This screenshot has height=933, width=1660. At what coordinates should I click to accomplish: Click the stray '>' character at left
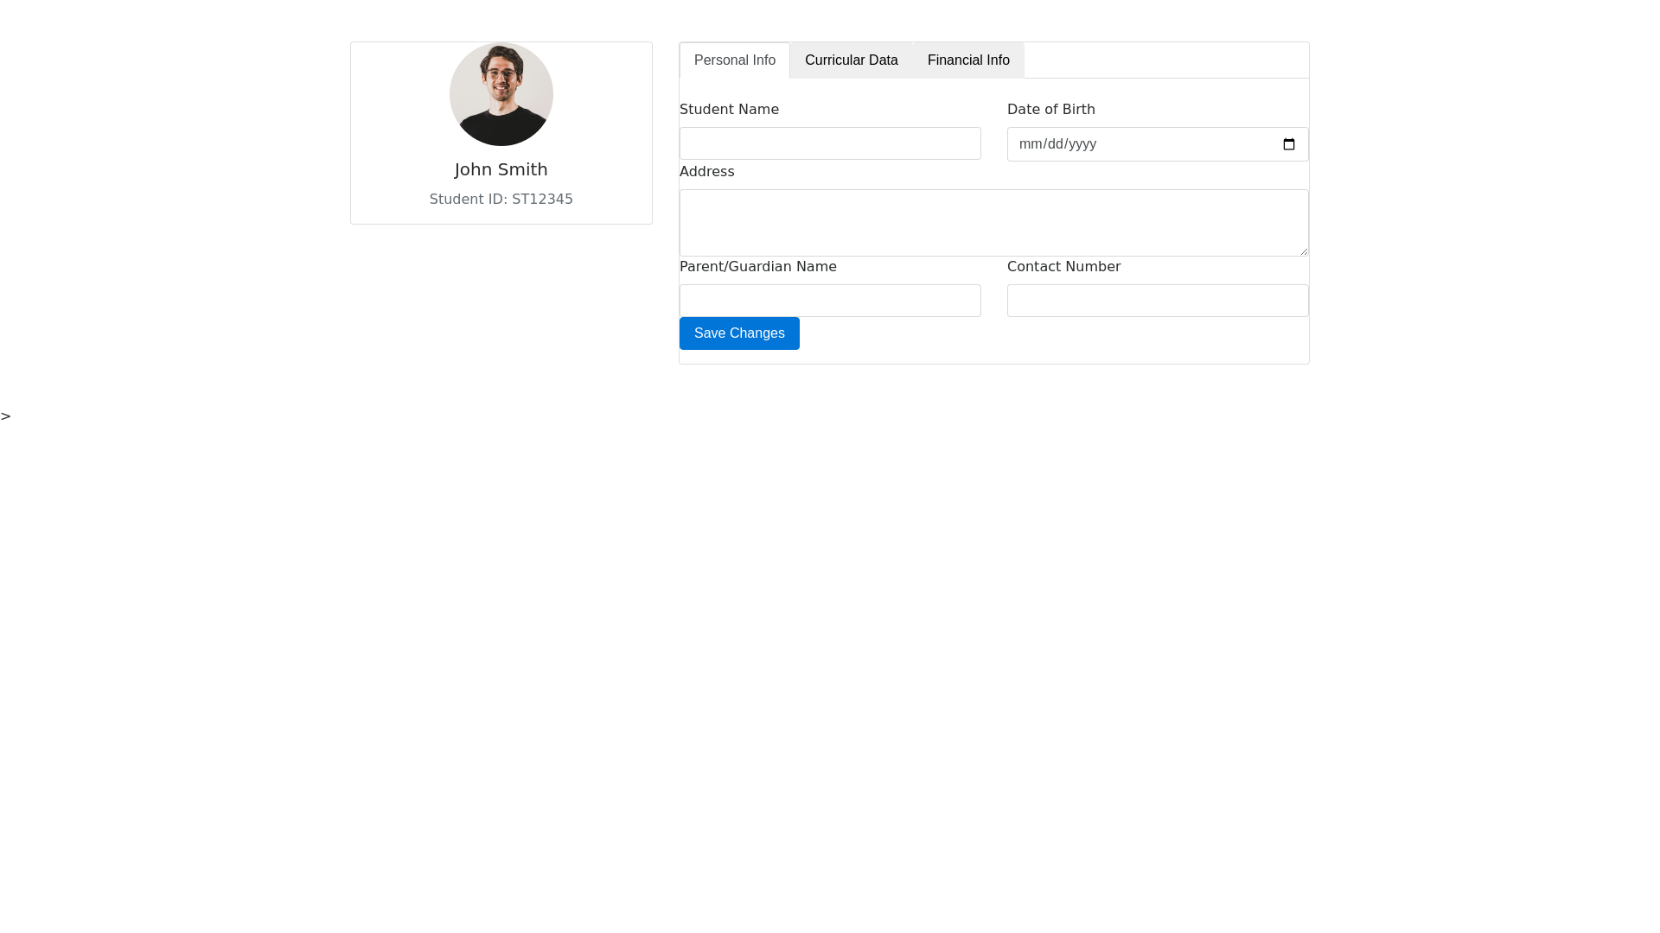6,416
